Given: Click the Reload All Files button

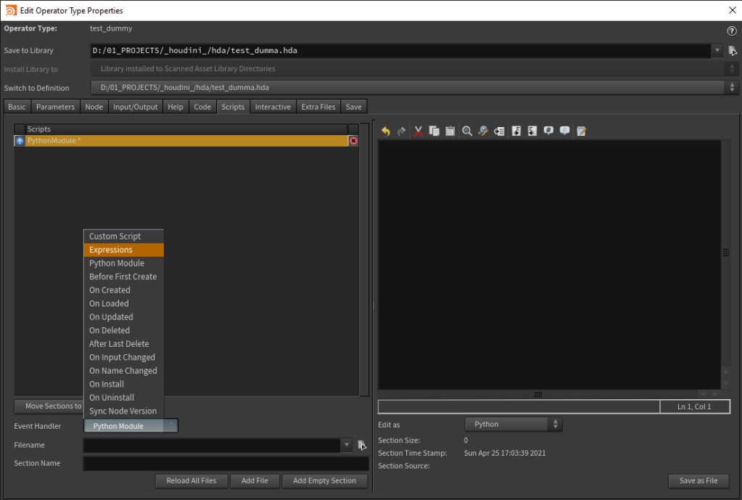Looking at the screenshot, I should coord(191,480).
